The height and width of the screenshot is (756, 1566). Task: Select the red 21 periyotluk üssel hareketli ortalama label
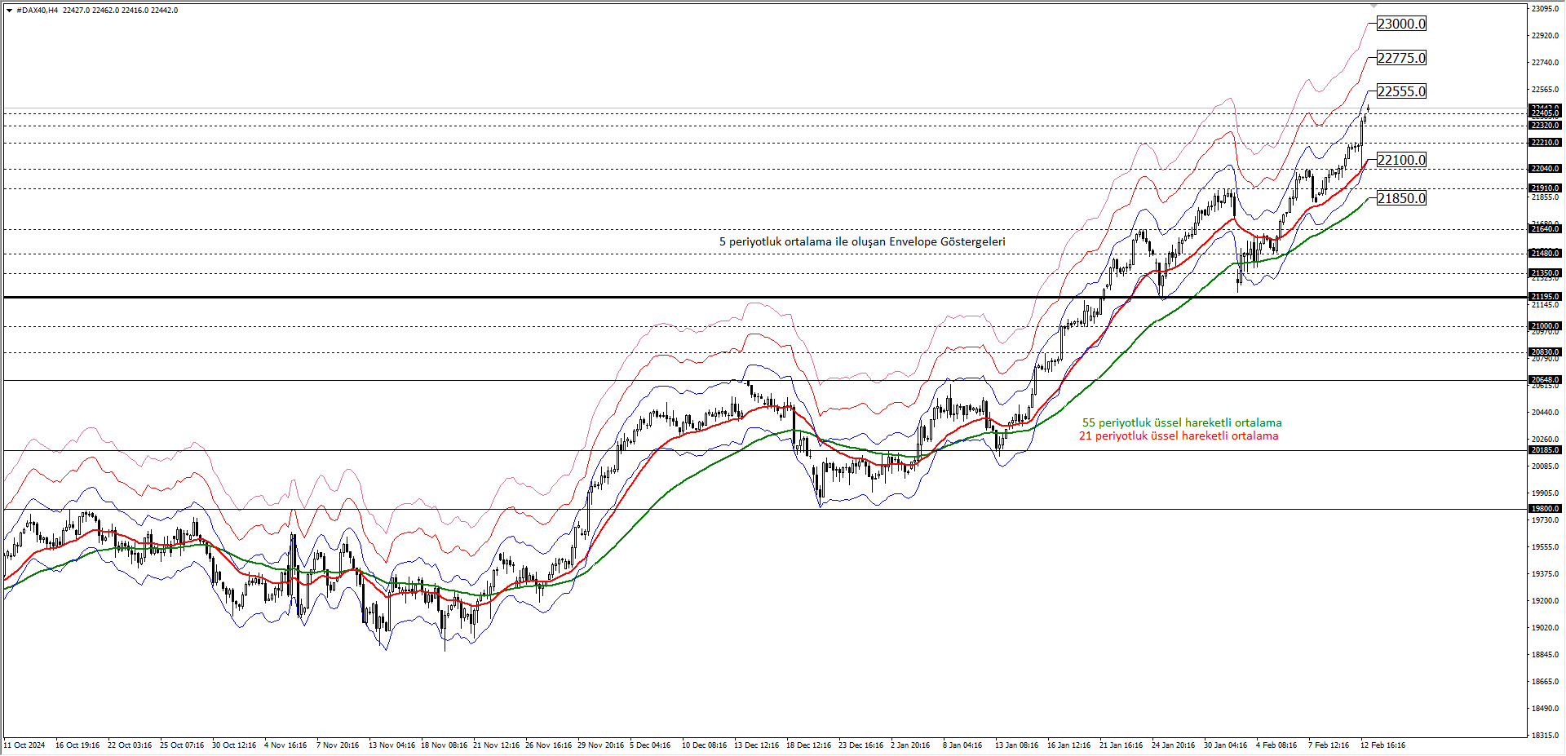click(1179, 435)
